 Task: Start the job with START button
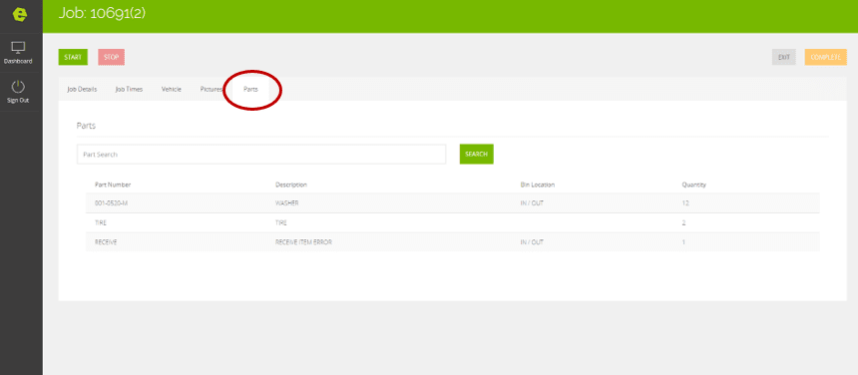[73, 57]
